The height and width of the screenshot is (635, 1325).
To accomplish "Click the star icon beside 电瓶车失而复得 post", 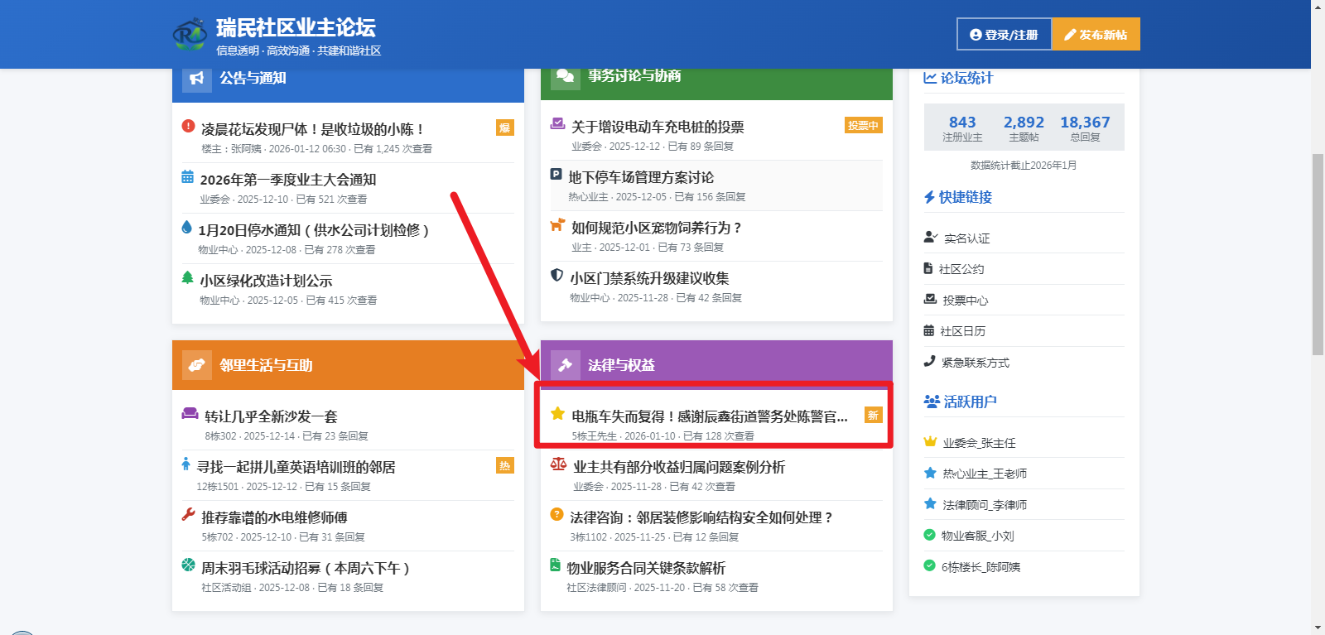I will [557, 413].
